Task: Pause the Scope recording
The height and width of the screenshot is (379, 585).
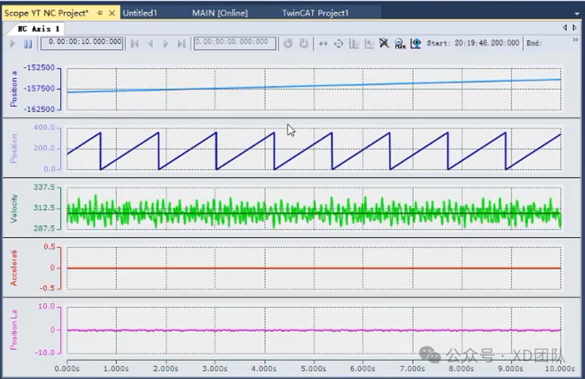Action: click(x=29, y=44)
